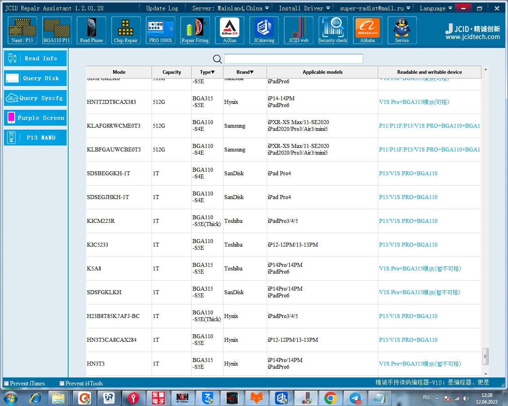The height and width of the screenshot is (406, 508).
Task: Select Query Syscfg in sidebar
Action: (35, 98)
